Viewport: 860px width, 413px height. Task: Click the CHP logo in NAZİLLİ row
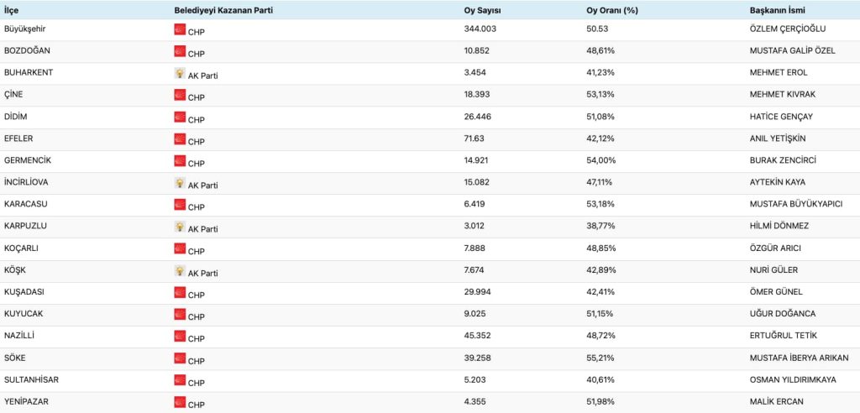pyautogui.click(x=180, y=336)
